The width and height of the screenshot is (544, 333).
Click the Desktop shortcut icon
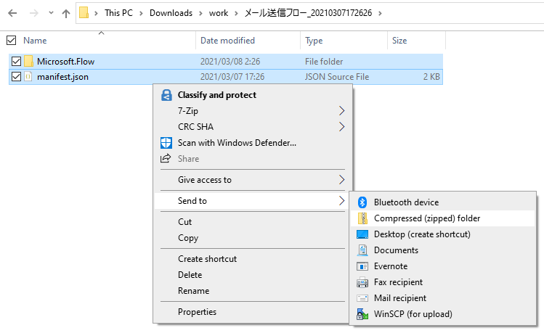click(x=362, y=234)
